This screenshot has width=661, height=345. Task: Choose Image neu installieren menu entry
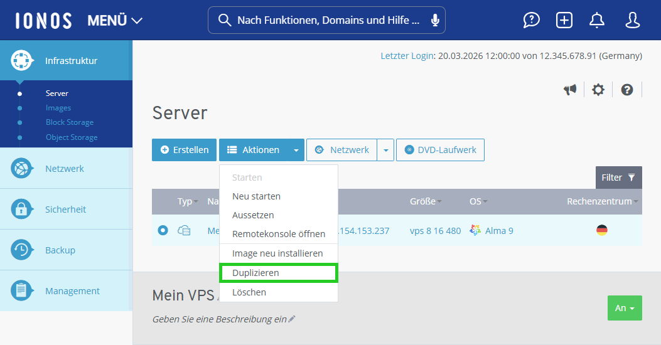coord(279,253)
